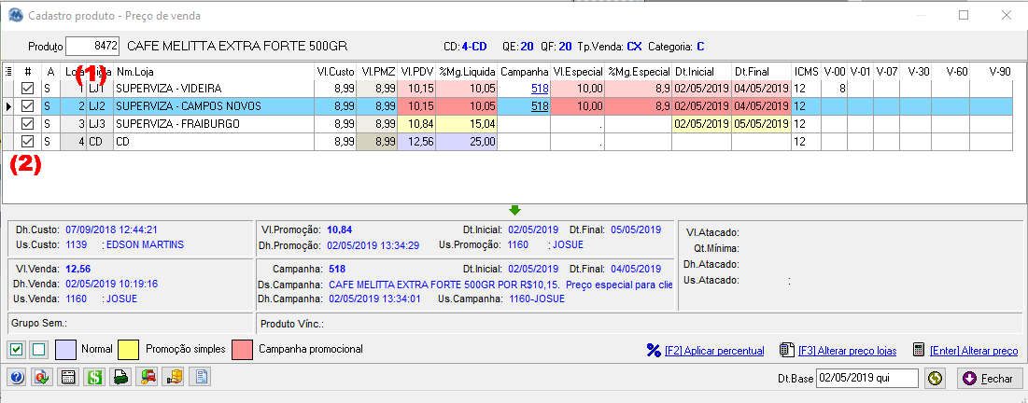Click the [F3] Alterar preço lojas link

(847, 351)
